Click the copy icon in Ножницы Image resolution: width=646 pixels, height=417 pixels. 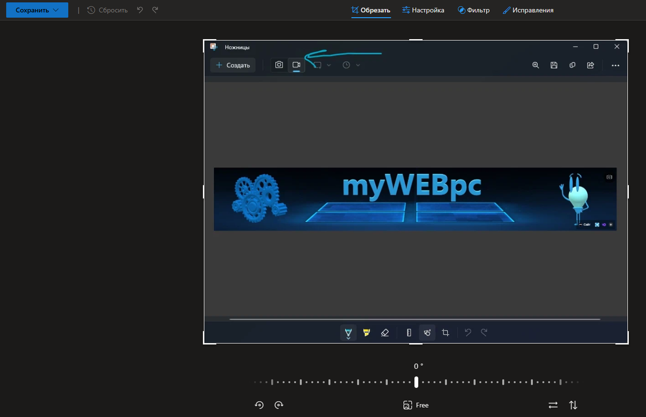pos(572,65)
